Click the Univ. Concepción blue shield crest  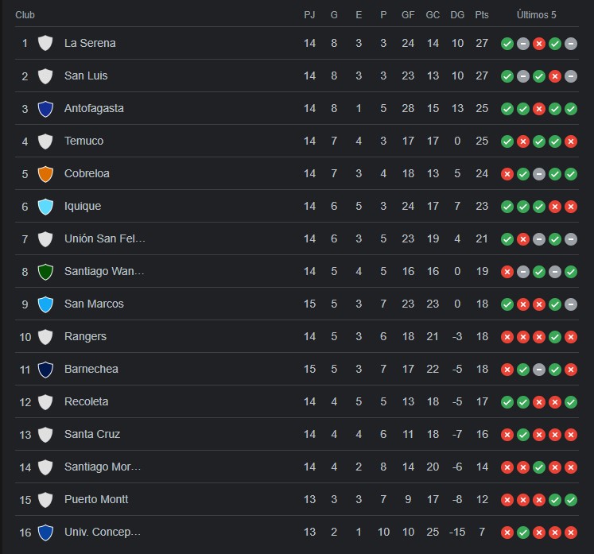[45, 532]
